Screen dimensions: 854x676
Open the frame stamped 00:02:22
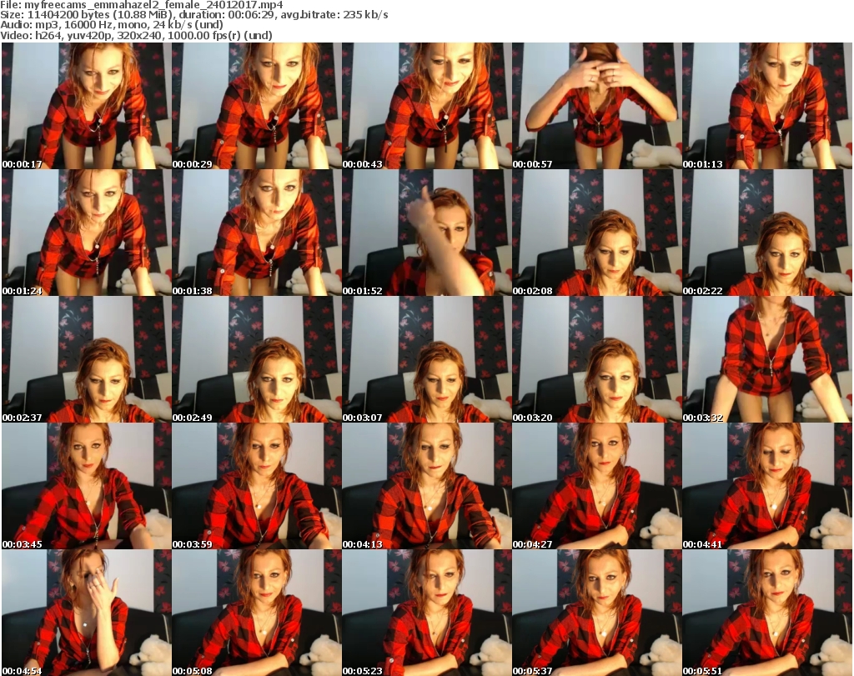(767, 233)
